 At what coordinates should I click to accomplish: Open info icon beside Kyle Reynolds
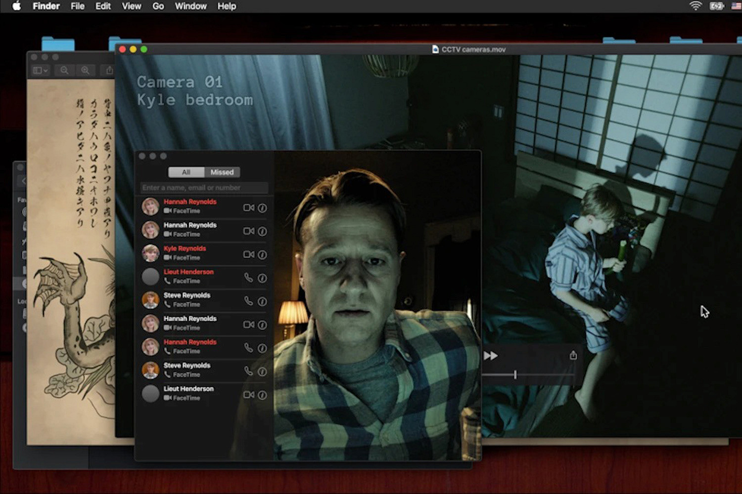(263, 255)
